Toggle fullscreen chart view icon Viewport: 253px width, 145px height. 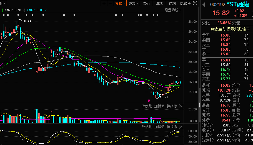(x=195, y=3)
